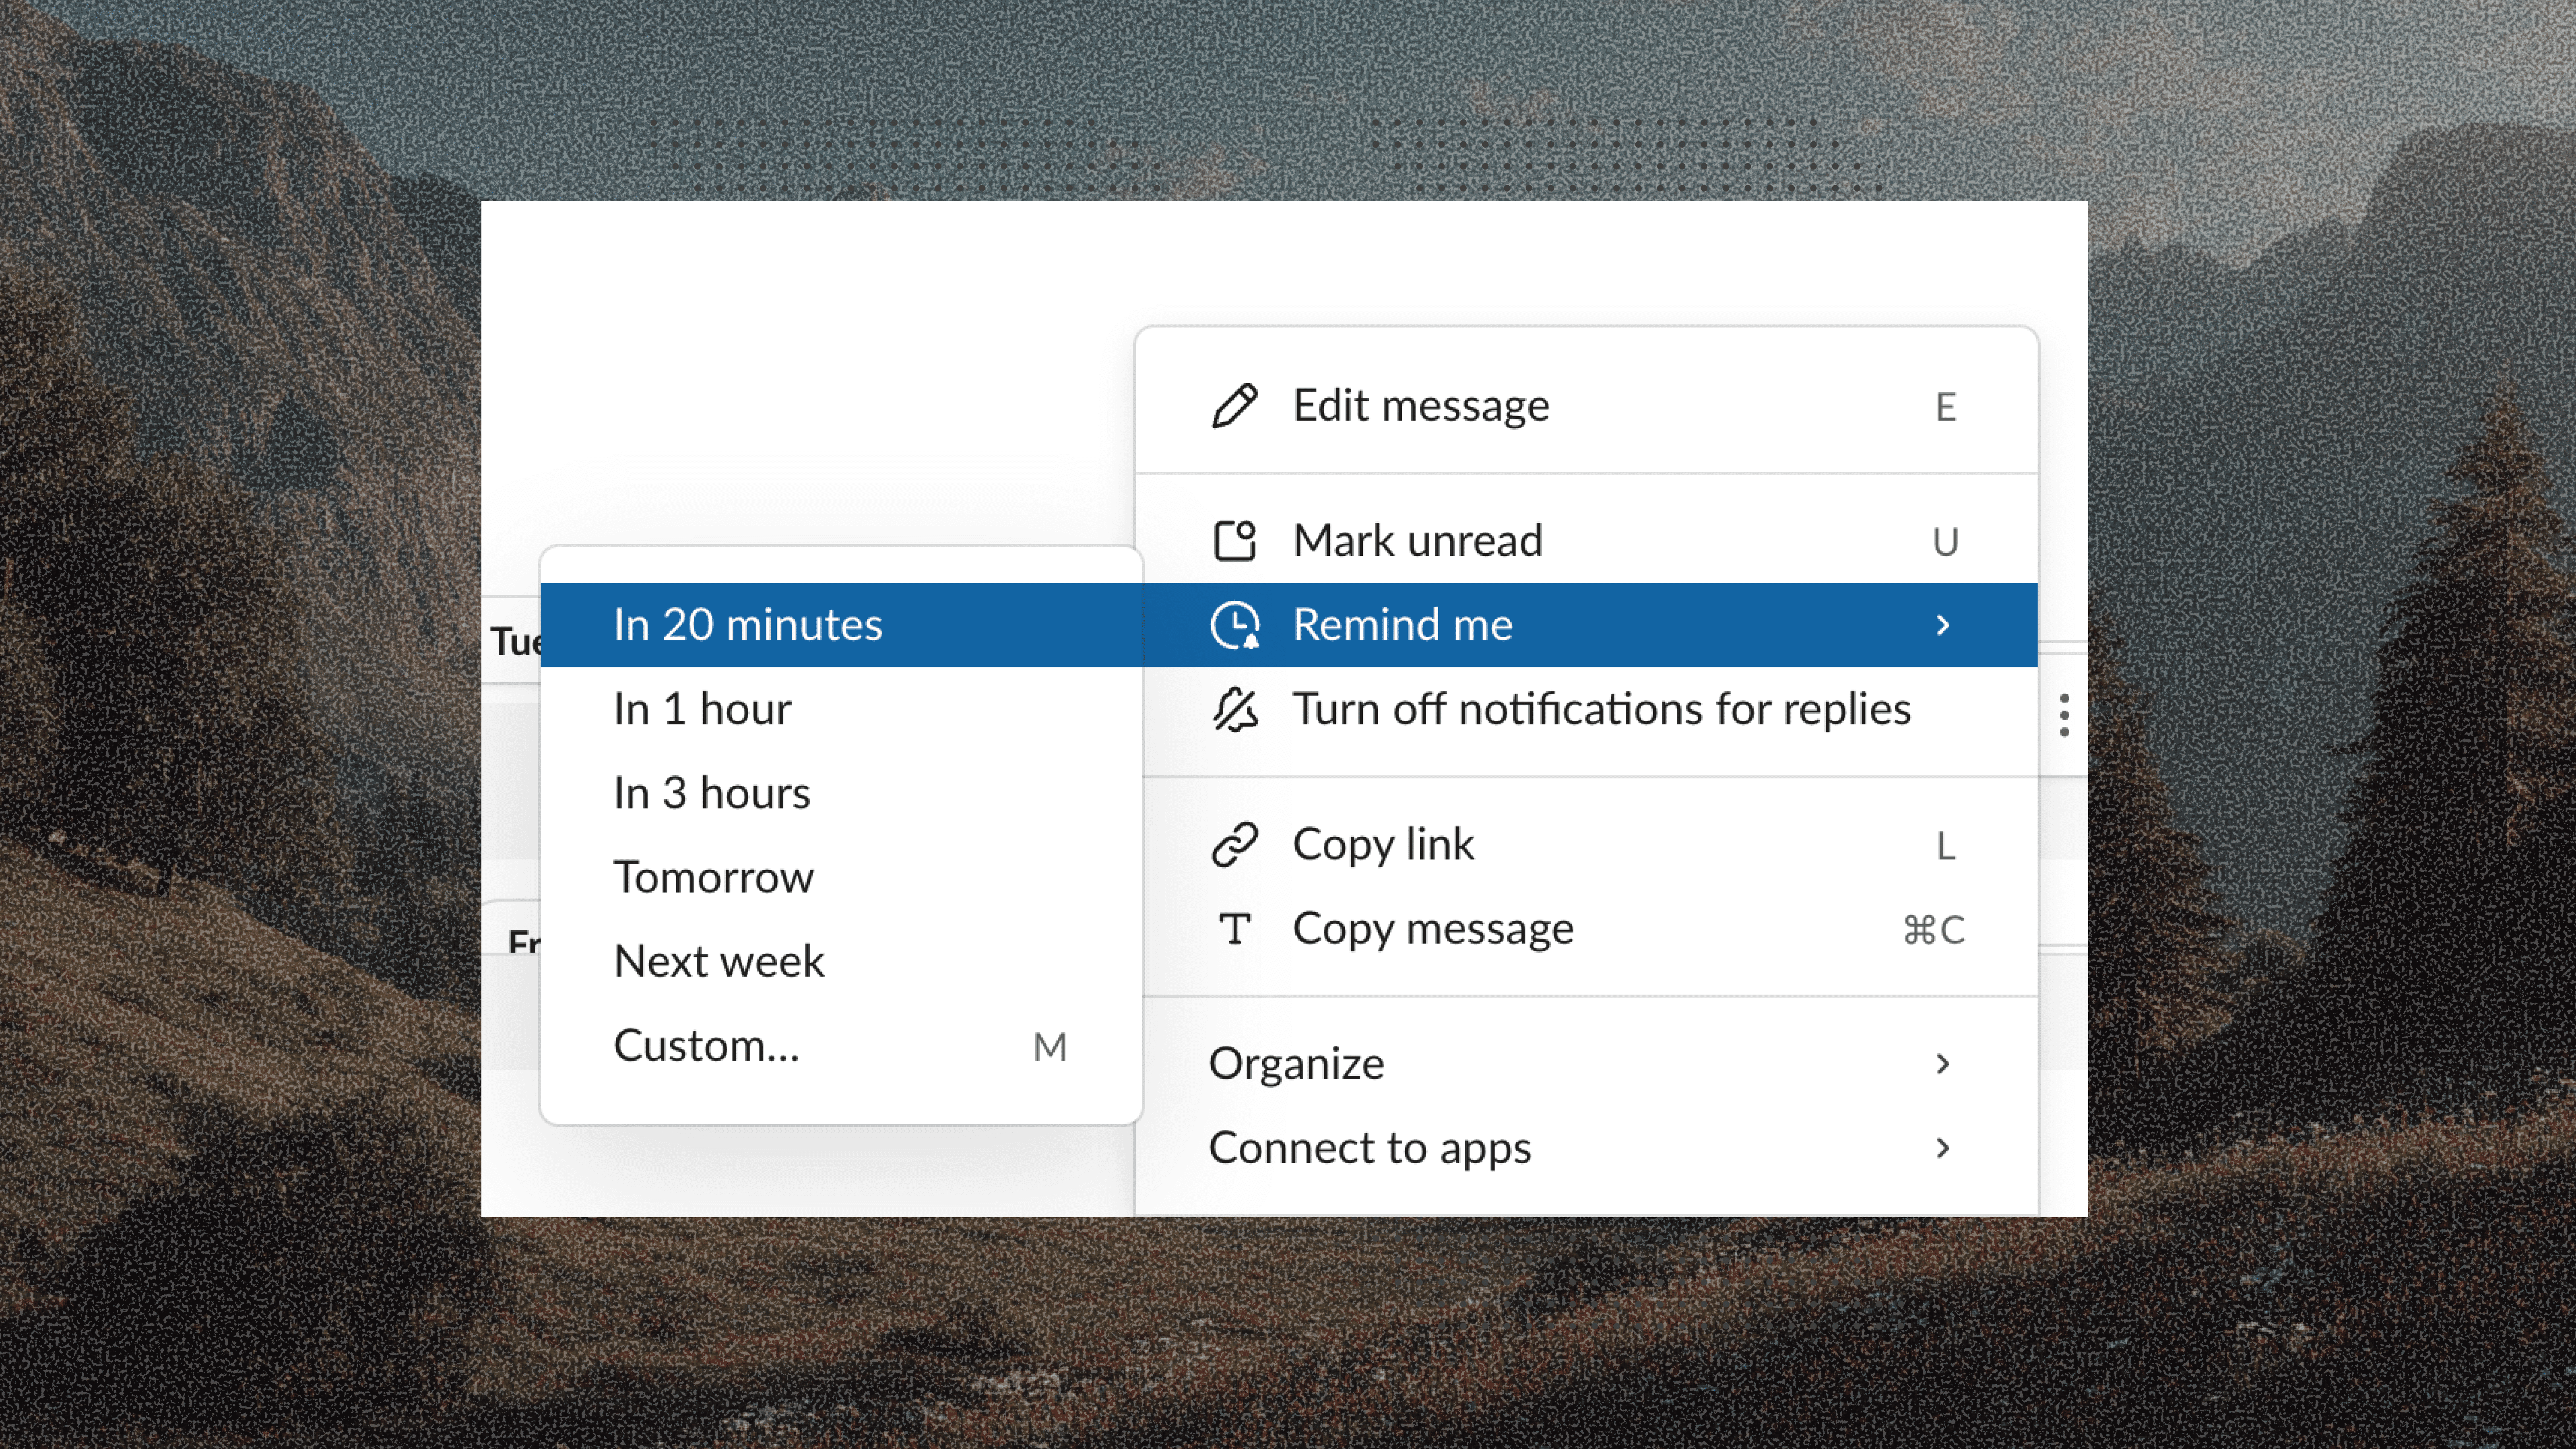Click the clock Remind me icon
The width and height of the screenshot is (2576, 1449).
click(x=1236, y=624)
